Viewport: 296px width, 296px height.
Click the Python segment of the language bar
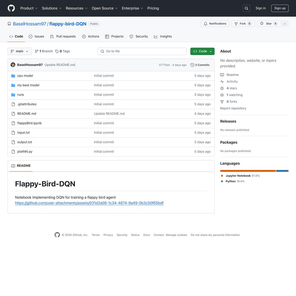pyautogui.click(x=282, y=171)
